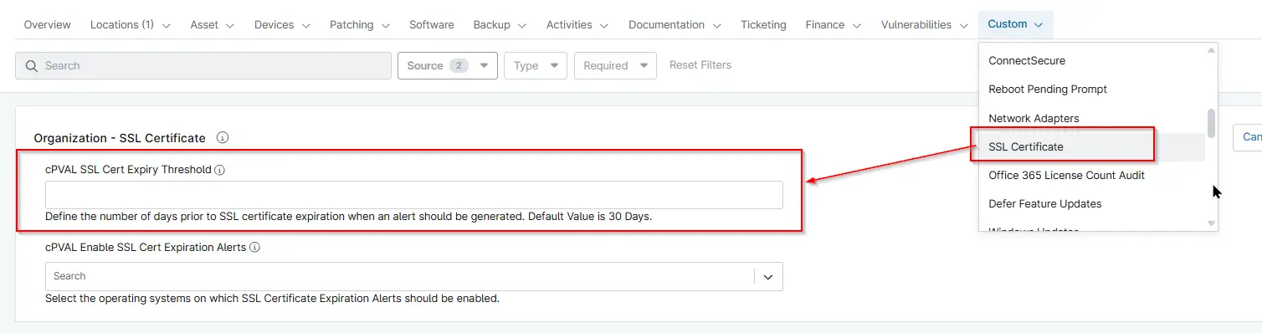Expand the Locations (1) menu
1262x333 pixels.
(131, 24)
